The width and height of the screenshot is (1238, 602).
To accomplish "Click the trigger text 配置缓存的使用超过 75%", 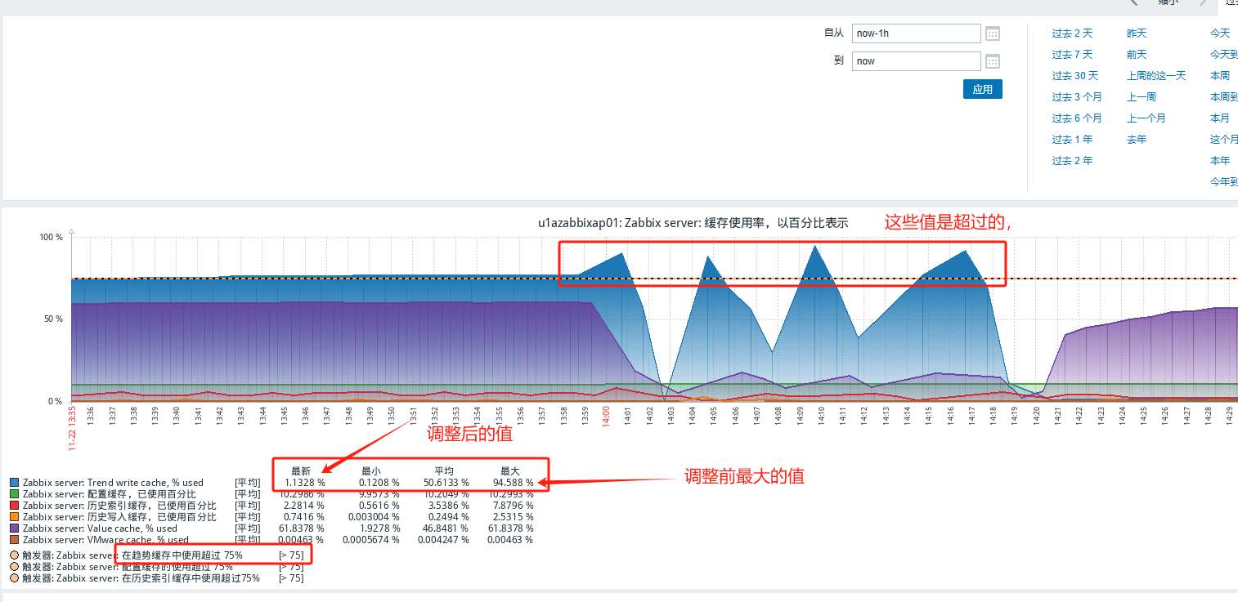I will point(177,567).
